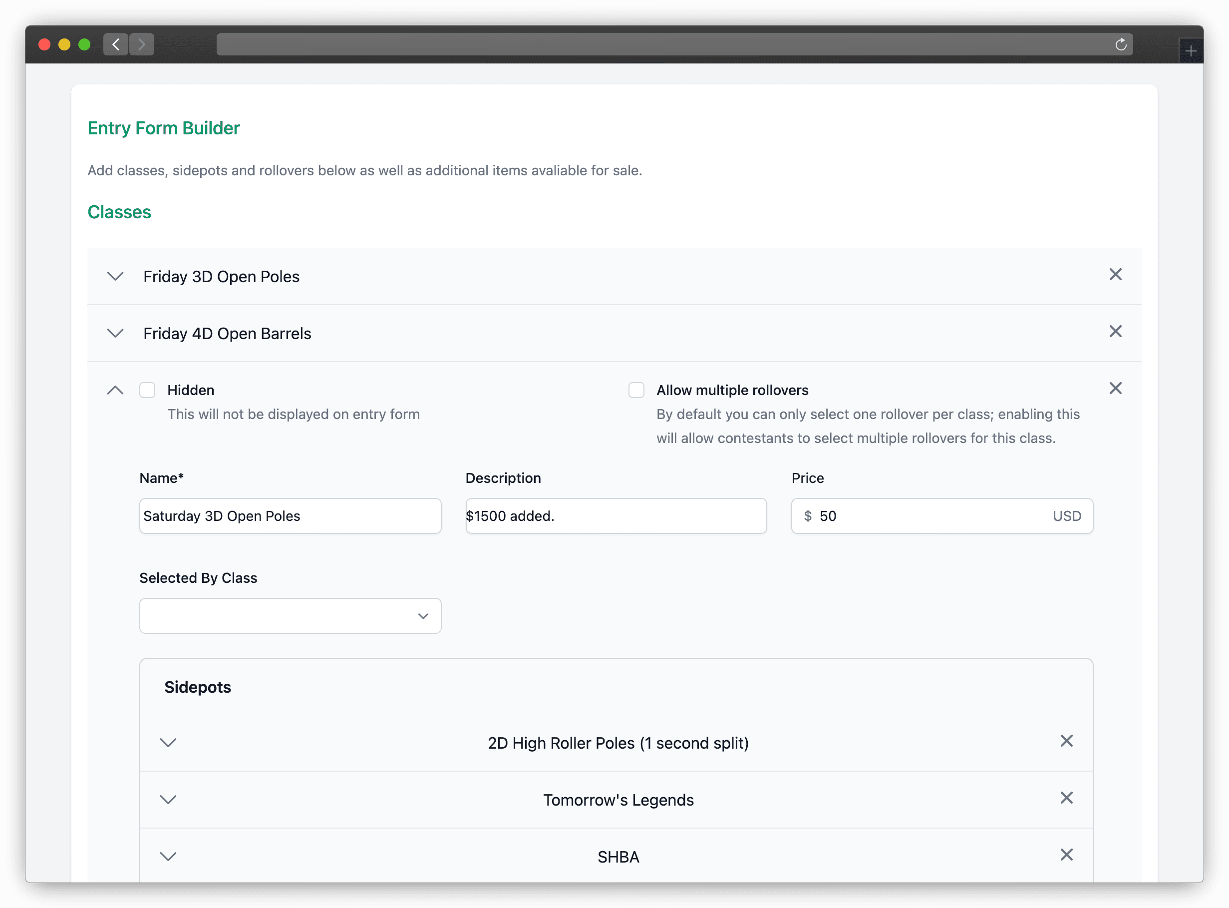Click the browser reload icon

pos(1121,44)
